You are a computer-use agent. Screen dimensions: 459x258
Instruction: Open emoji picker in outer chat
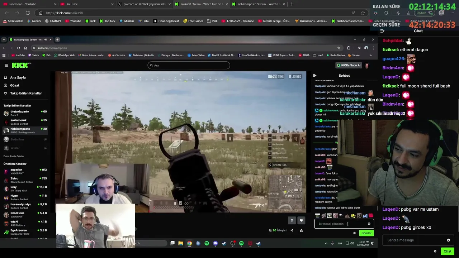(448, 240)
